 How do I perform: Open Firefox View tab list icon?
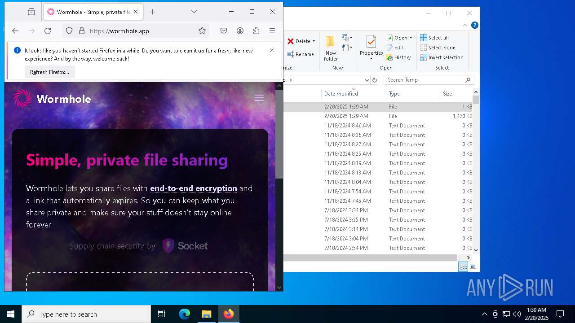coord(31,12)
